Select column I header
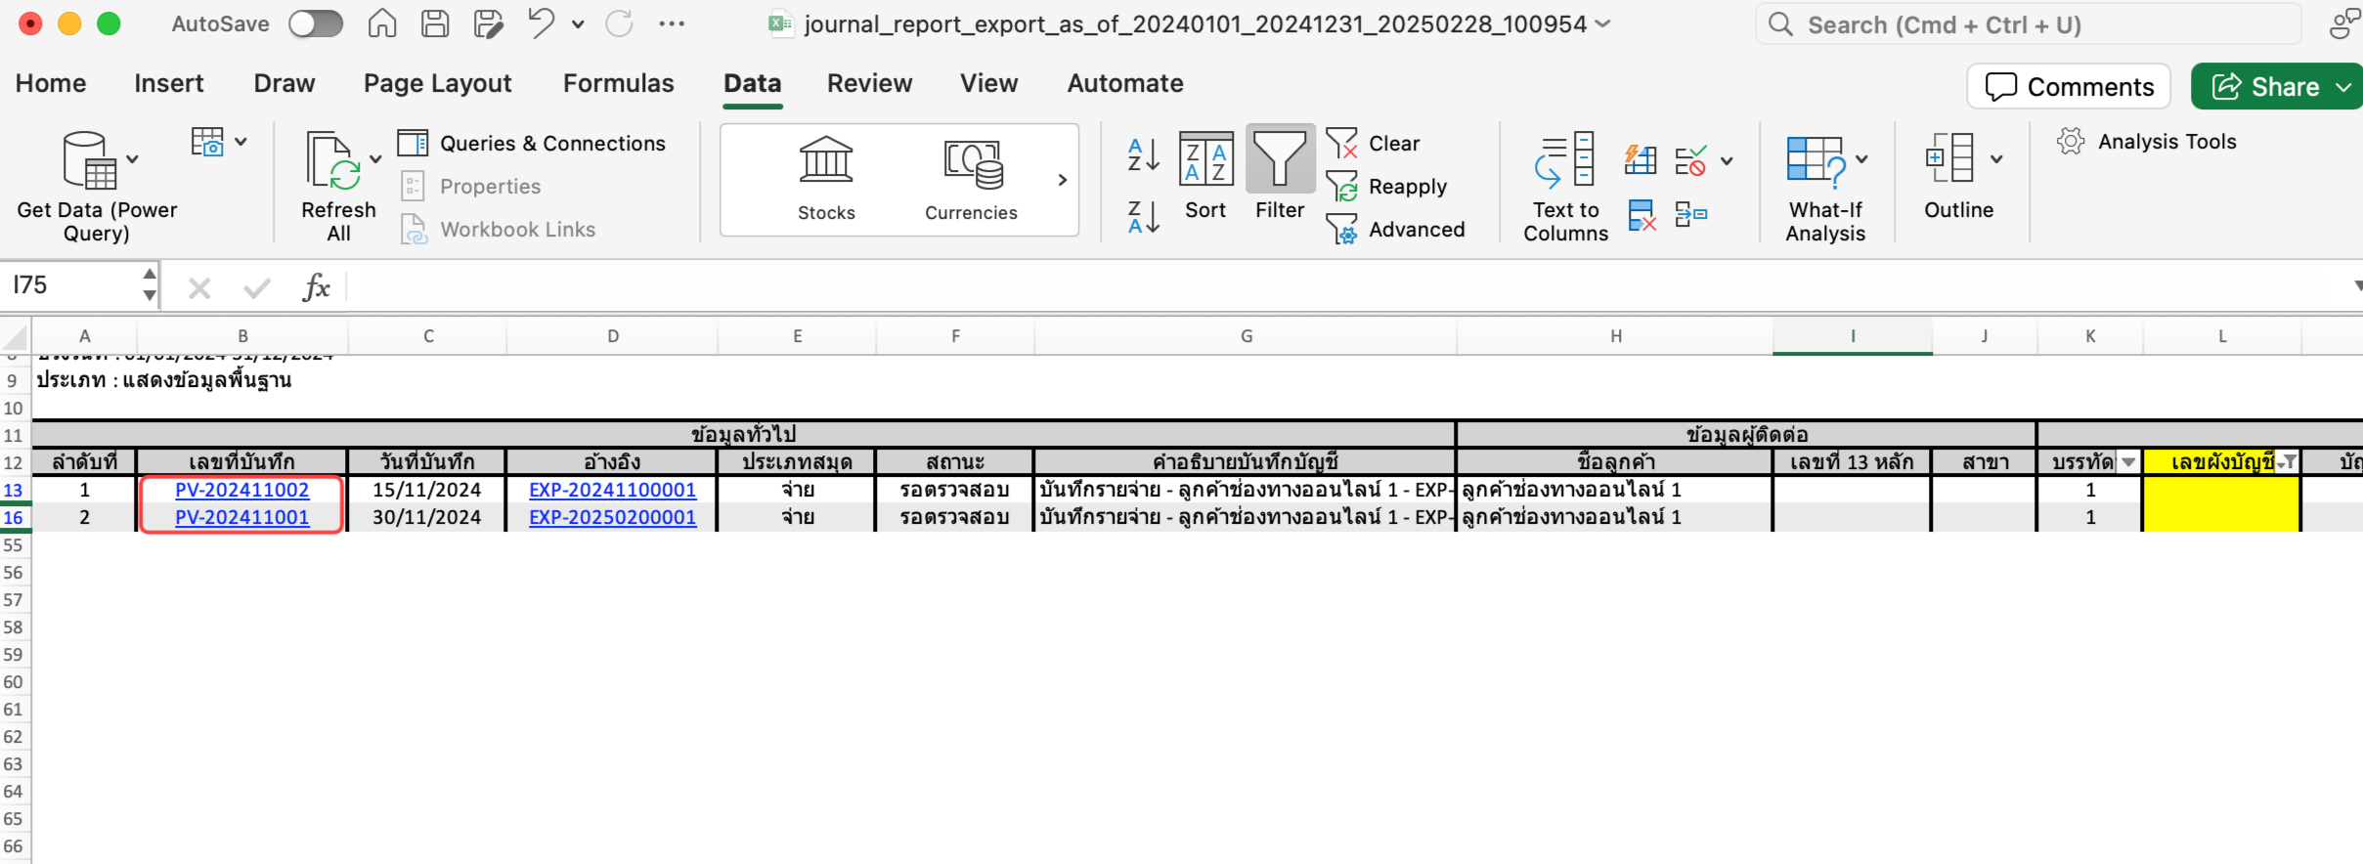 point(1852,336)
